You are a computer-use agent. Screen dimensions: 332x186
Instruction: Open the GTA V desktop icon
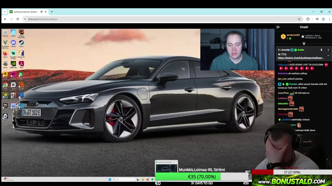(x=5, y=44)
